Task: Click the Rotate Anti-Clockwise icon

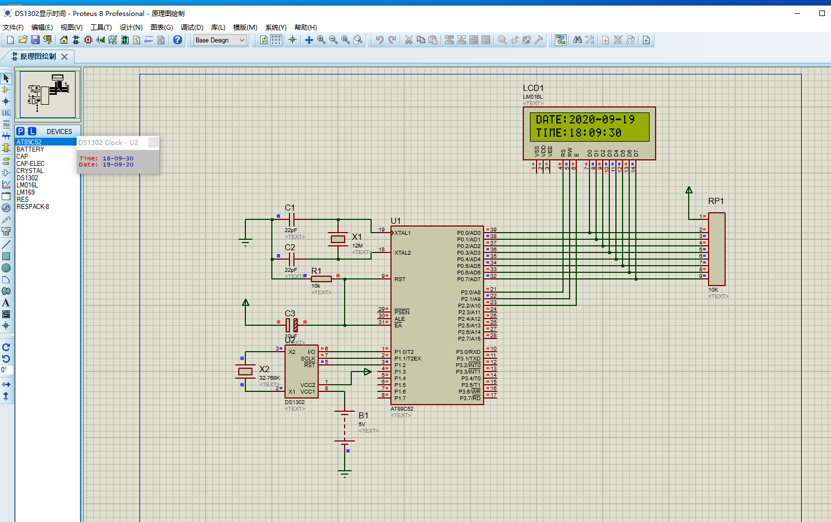Action: click(x=6, y=359)
